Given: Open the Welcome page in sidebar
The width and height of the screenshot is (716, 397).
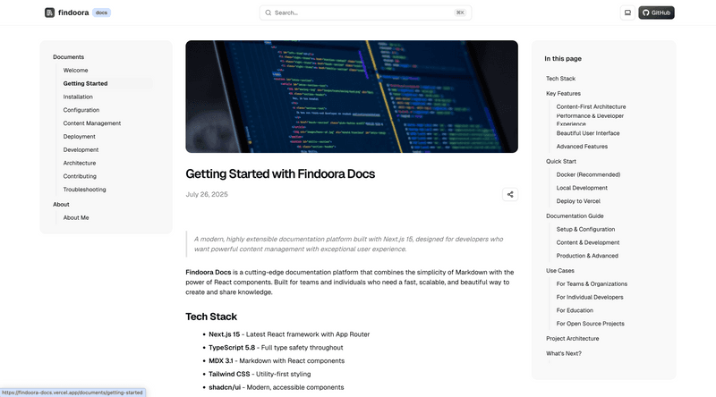Looking at the screenshot, I should click(x=75, y=71).
